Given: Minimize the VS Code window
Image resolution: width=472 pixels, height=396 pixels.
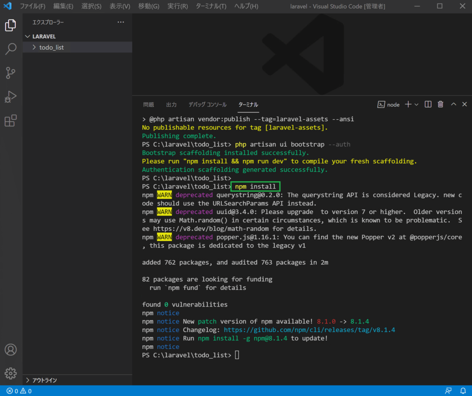Looking at the screenshot, I should click(417, 6).
